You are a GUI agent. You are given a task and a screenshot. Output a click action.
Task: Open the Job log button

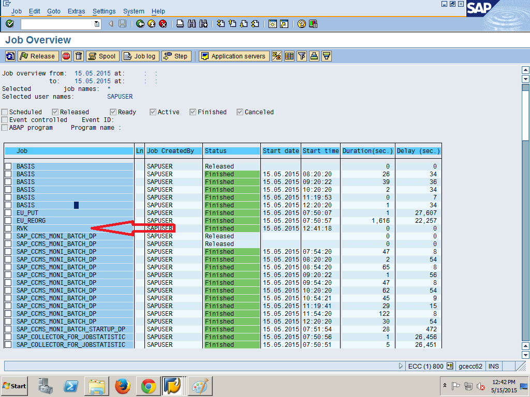coord(140,56)
